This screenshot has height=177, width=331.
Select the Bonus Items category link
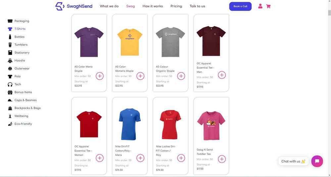[23, 92]
